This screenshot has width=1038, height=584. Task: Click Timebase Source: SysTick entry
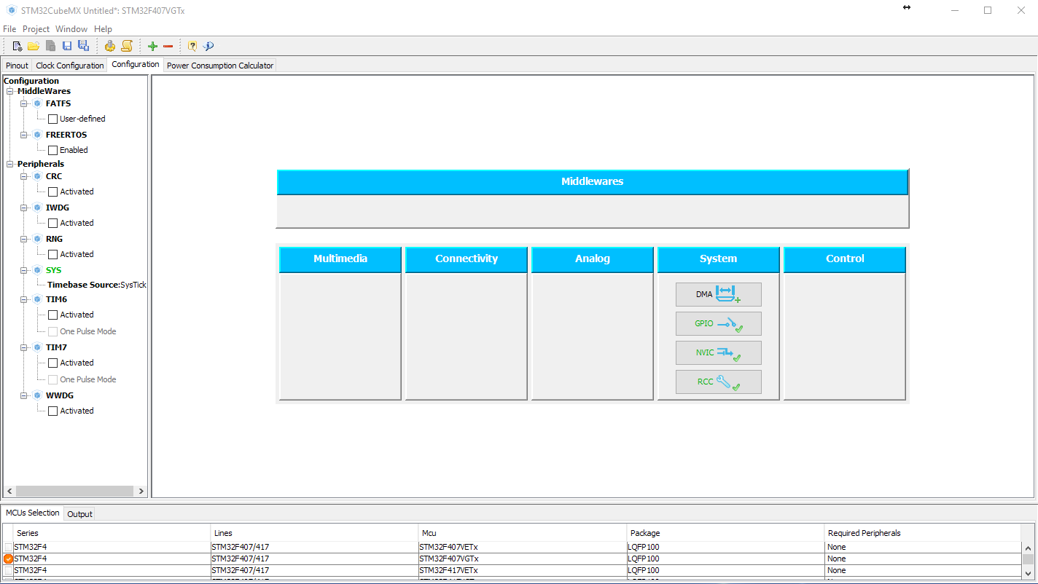[x=97, y=285]
